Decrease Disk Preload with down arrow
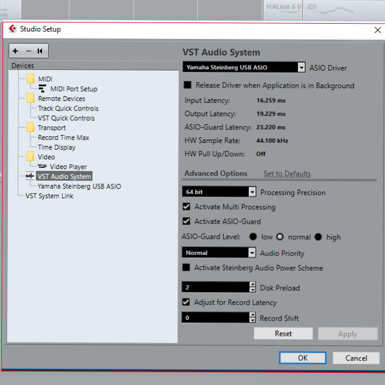 252,290
